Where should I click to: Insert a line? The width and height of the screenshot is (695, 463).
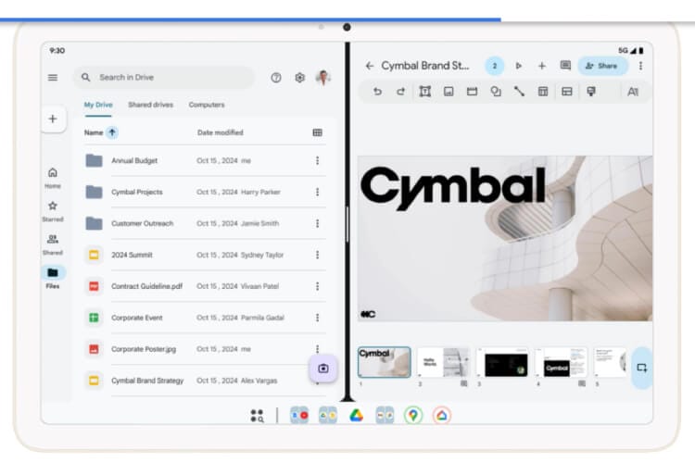coord(519,92)
